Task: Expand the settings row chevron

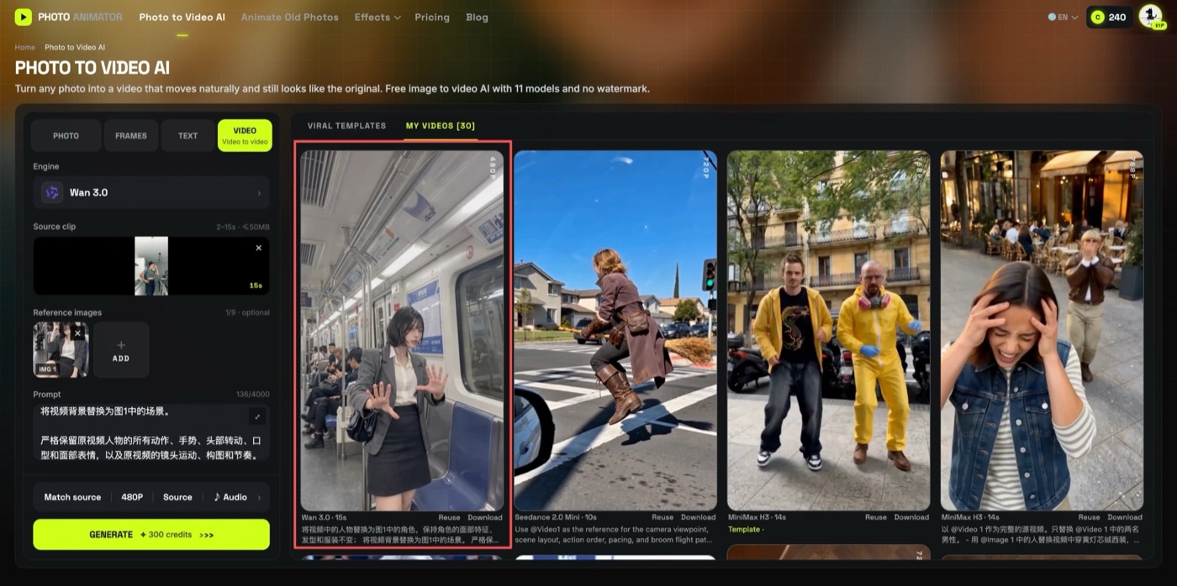Action: (259, 497)
